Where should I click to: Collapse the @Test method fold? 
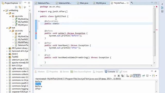[39, 55]
